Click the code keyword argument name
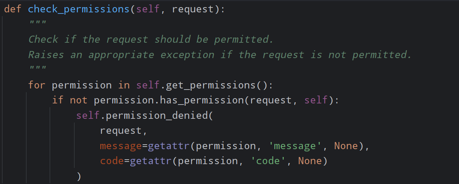459x184 pixels. (112, 161)
